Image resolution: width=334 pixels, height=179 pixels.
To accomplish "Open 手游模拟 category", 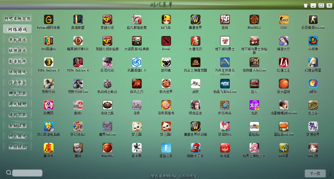I will [18, 147].
